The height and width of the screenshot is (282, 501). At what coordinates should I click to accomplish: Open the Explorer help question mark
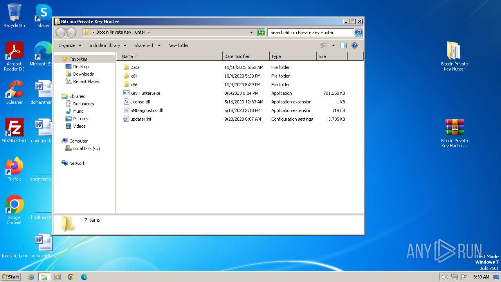(x=354, y=45)
